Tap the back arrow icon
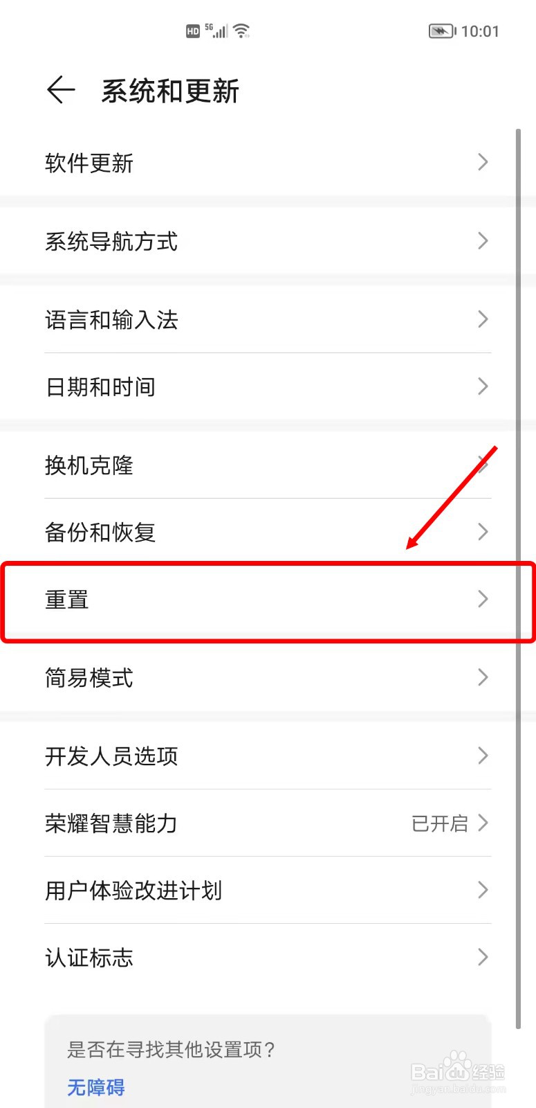The width and height of the screenshot is (536, 1108). pyautogui.click(x=61, y=90)
